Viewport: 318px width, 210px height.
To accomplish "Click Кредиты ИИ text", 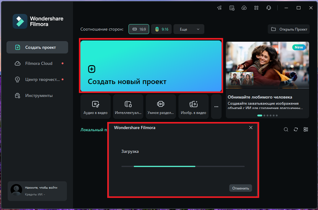I will 35,195.
